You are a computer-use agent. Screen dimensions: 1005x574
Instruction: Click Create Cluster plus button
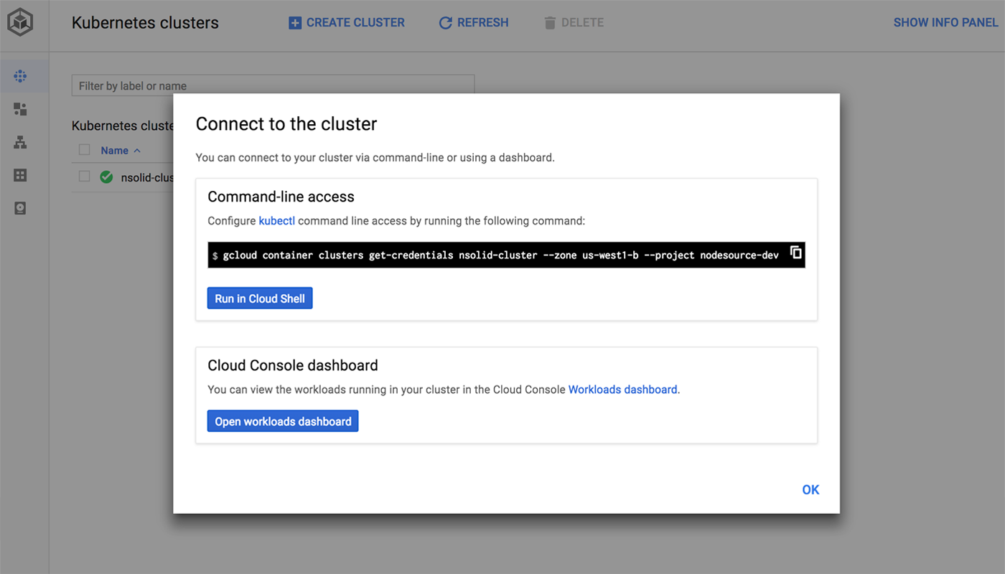347,23
